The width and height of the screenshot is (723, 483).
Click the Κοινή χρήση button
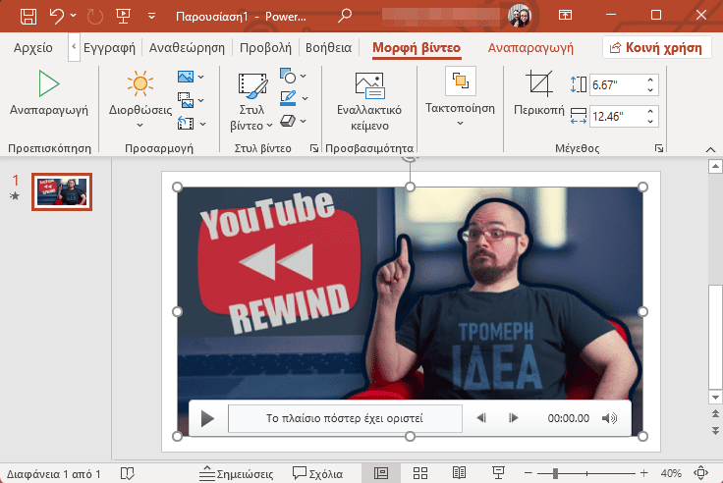(x=656, y=48)
